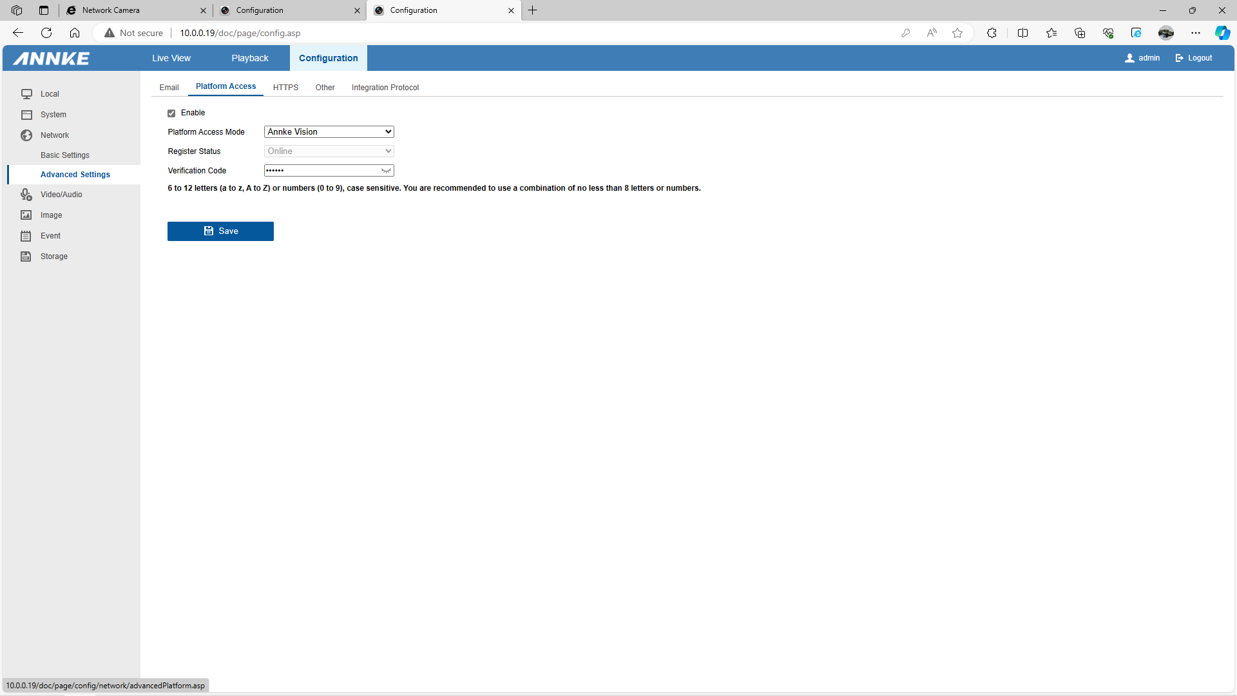The image size is (1237, 696).
Task: Open the Platform Access Mode dropdown
Action: 329,132
